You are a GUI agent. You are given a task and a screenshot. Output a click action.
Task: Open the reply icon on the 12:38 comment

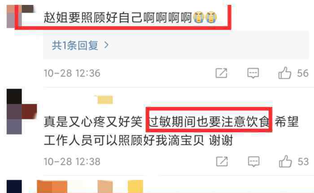(x=254, y=162)
